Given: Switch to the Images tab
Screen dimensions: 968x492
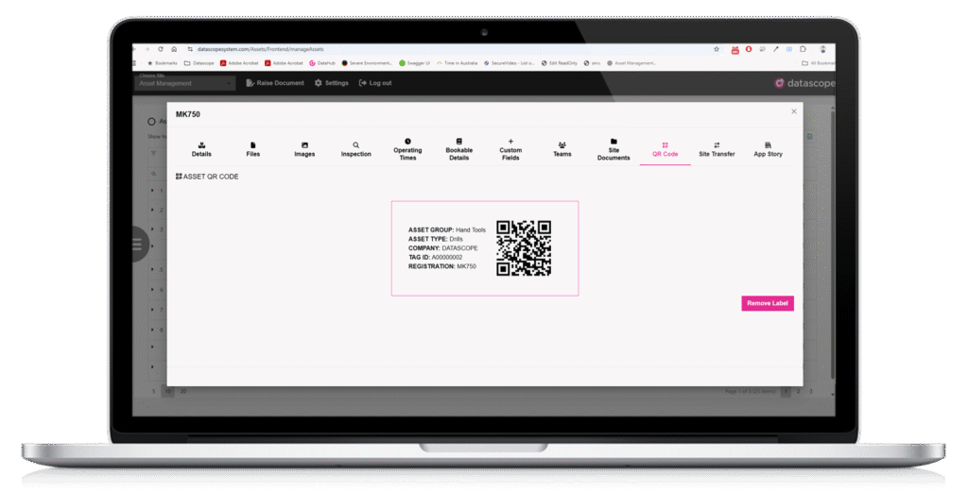Looking at the screenshot, I should tap(304, 149).
